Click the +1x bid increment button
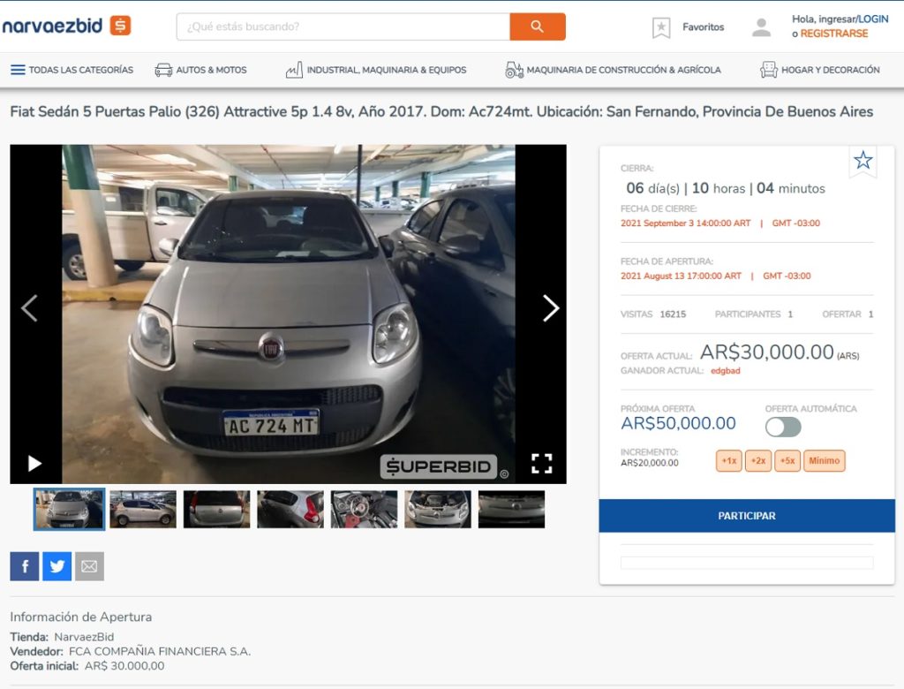 click(x=727, y=460)
